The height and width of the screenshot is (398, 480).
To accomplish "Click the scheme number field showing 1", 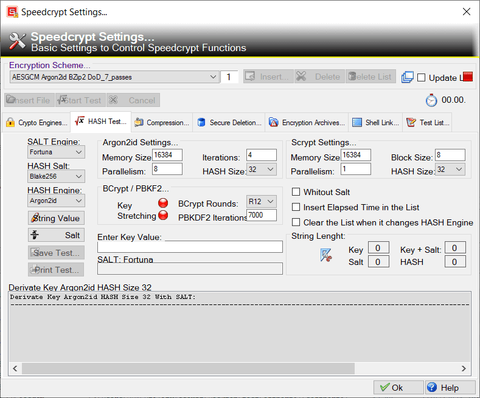I will coord(229,77).
